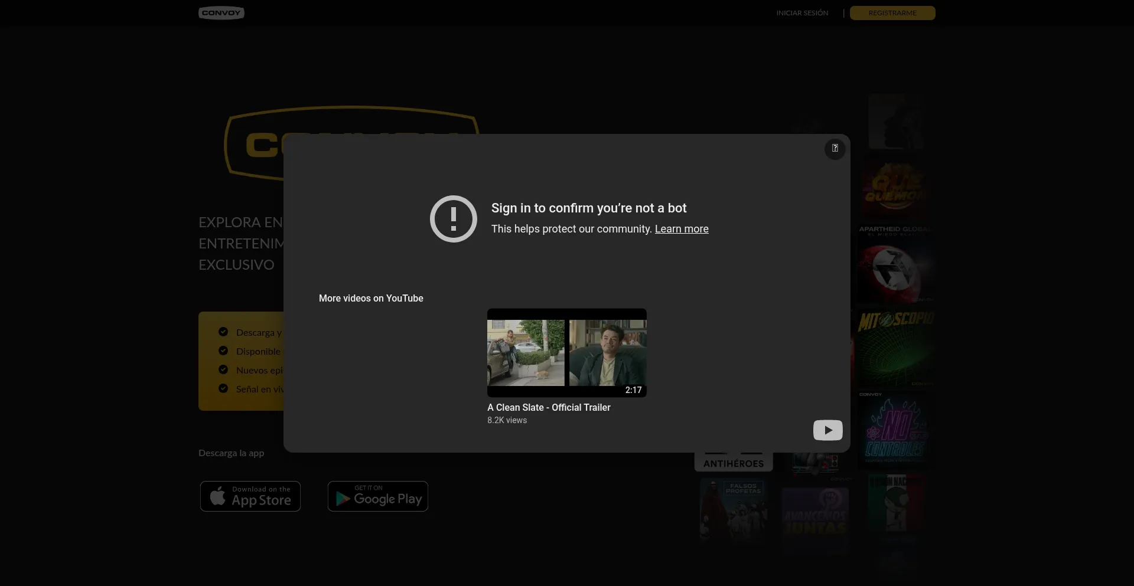
Task: Open A Clean Slate trailer thumbnail
Action: click(x=566, y=353)
